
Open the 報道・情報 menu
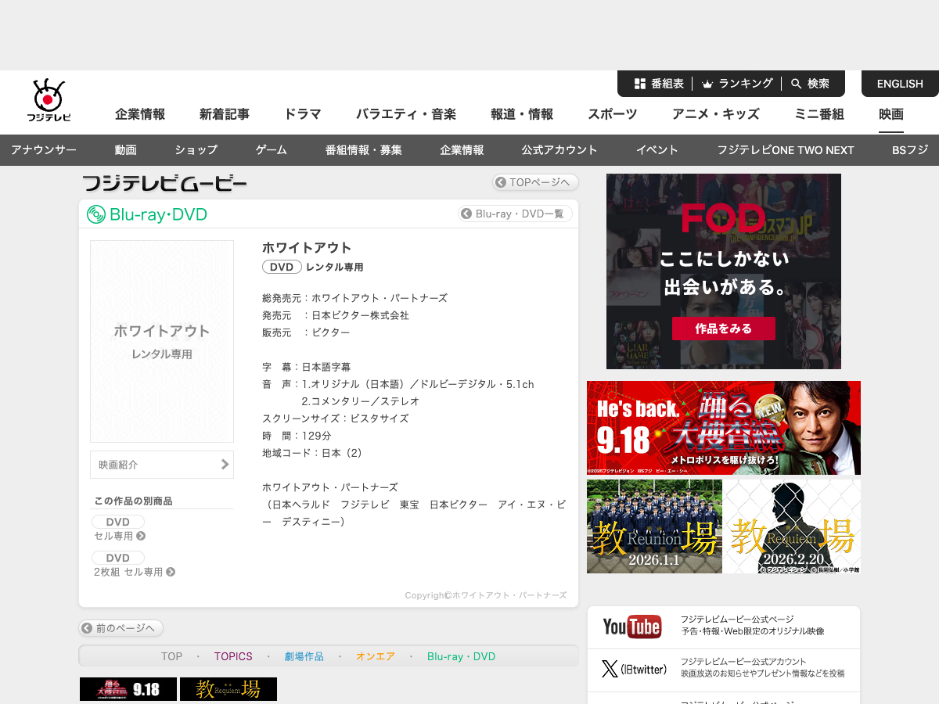(522, 114)
